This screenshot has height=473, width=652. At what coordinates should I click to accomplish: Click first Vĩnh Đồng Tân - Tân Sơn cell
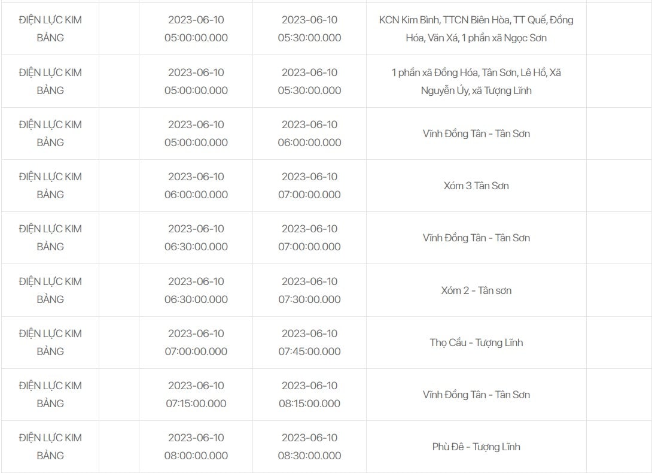coord(476,134)
